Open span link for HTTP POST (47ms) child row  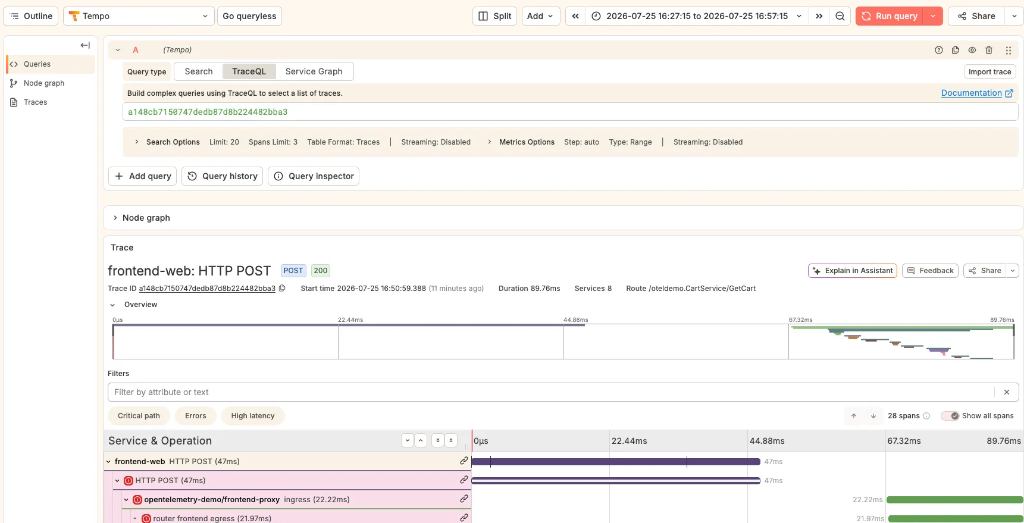click(x=464, y=480)
